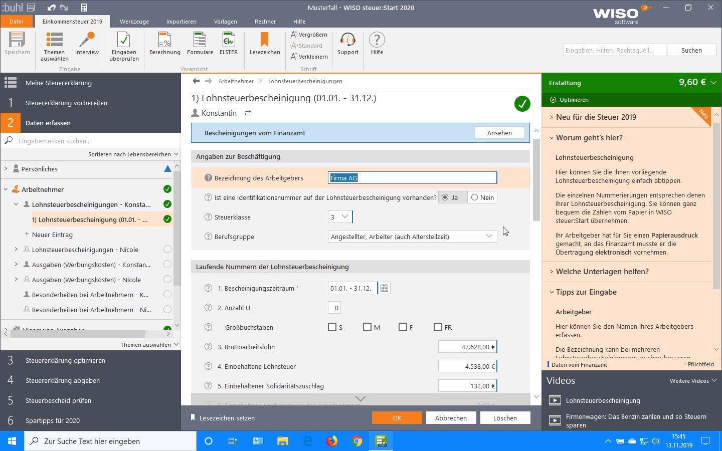
Task: Open calendar picker for Bescheinigungszeitraum
Action: coord(384,288)
